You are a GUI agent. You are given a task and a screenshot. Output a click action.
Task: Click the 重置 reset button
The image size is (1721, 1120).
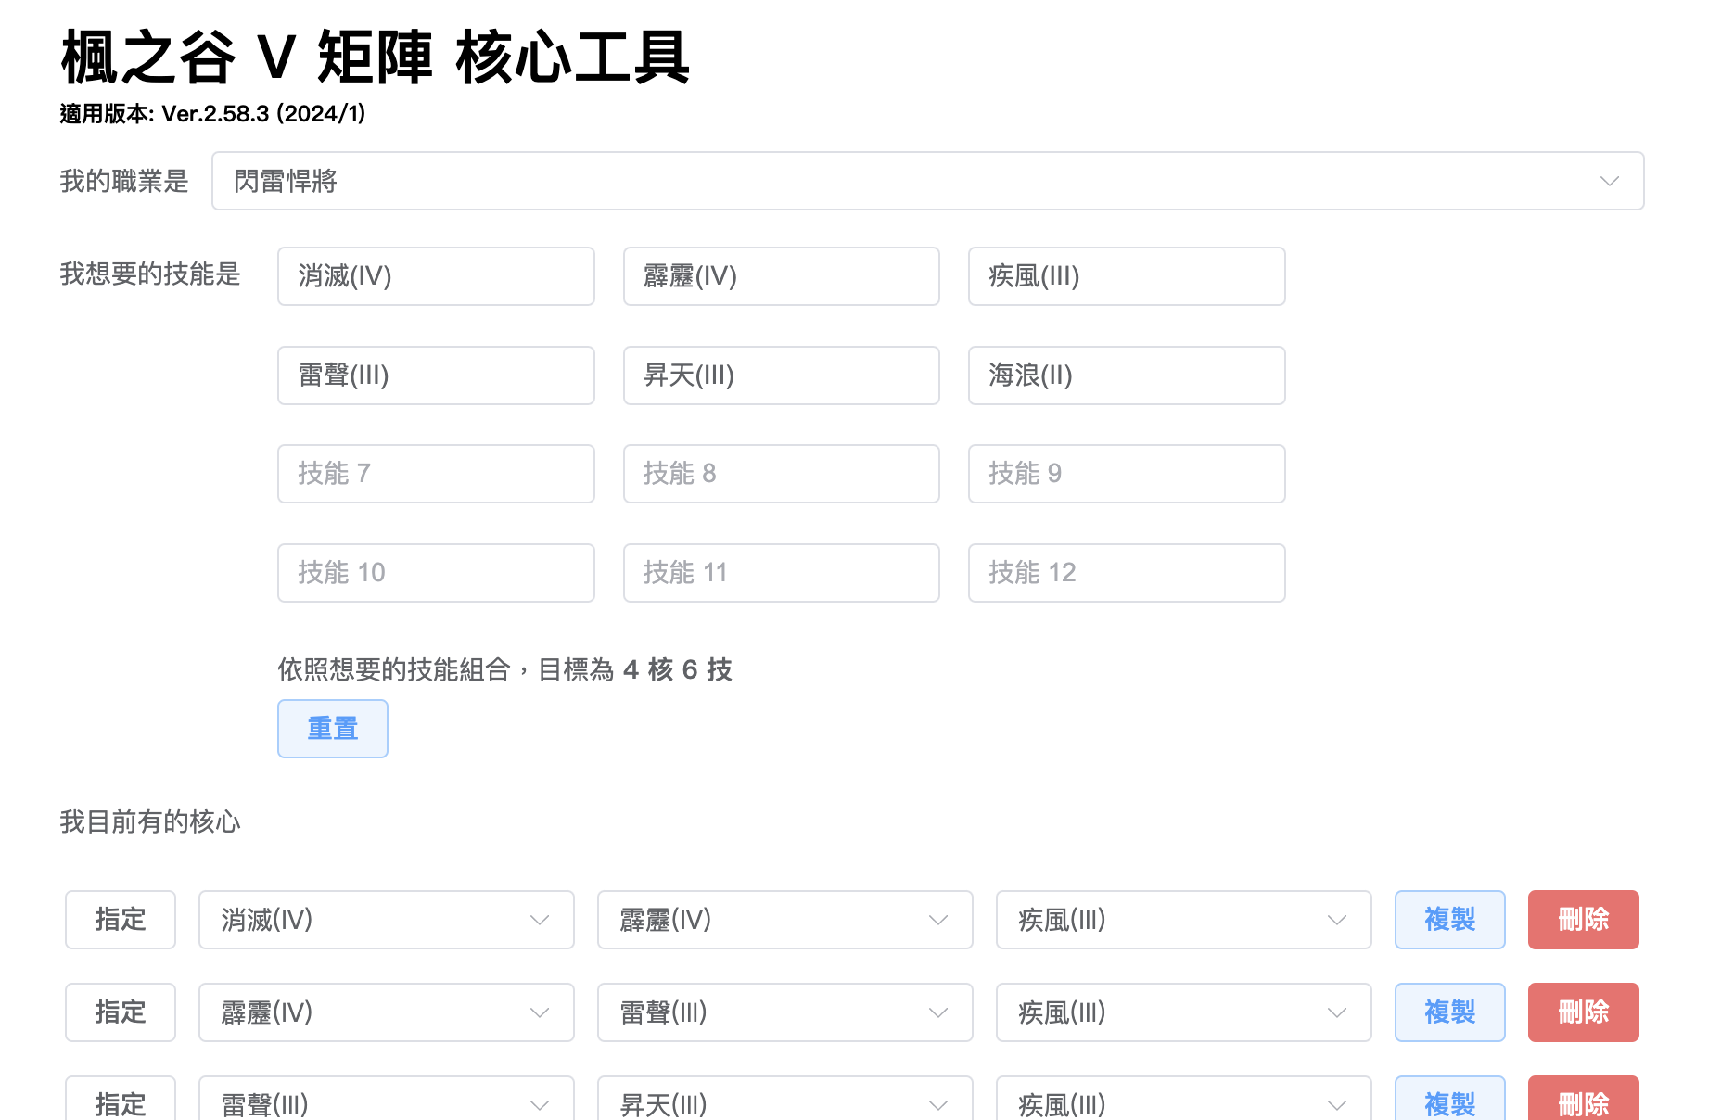333,729
